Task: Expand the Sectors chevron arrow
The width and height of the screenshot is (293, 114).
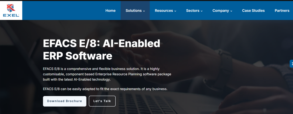Action: (x=202, y=11)
